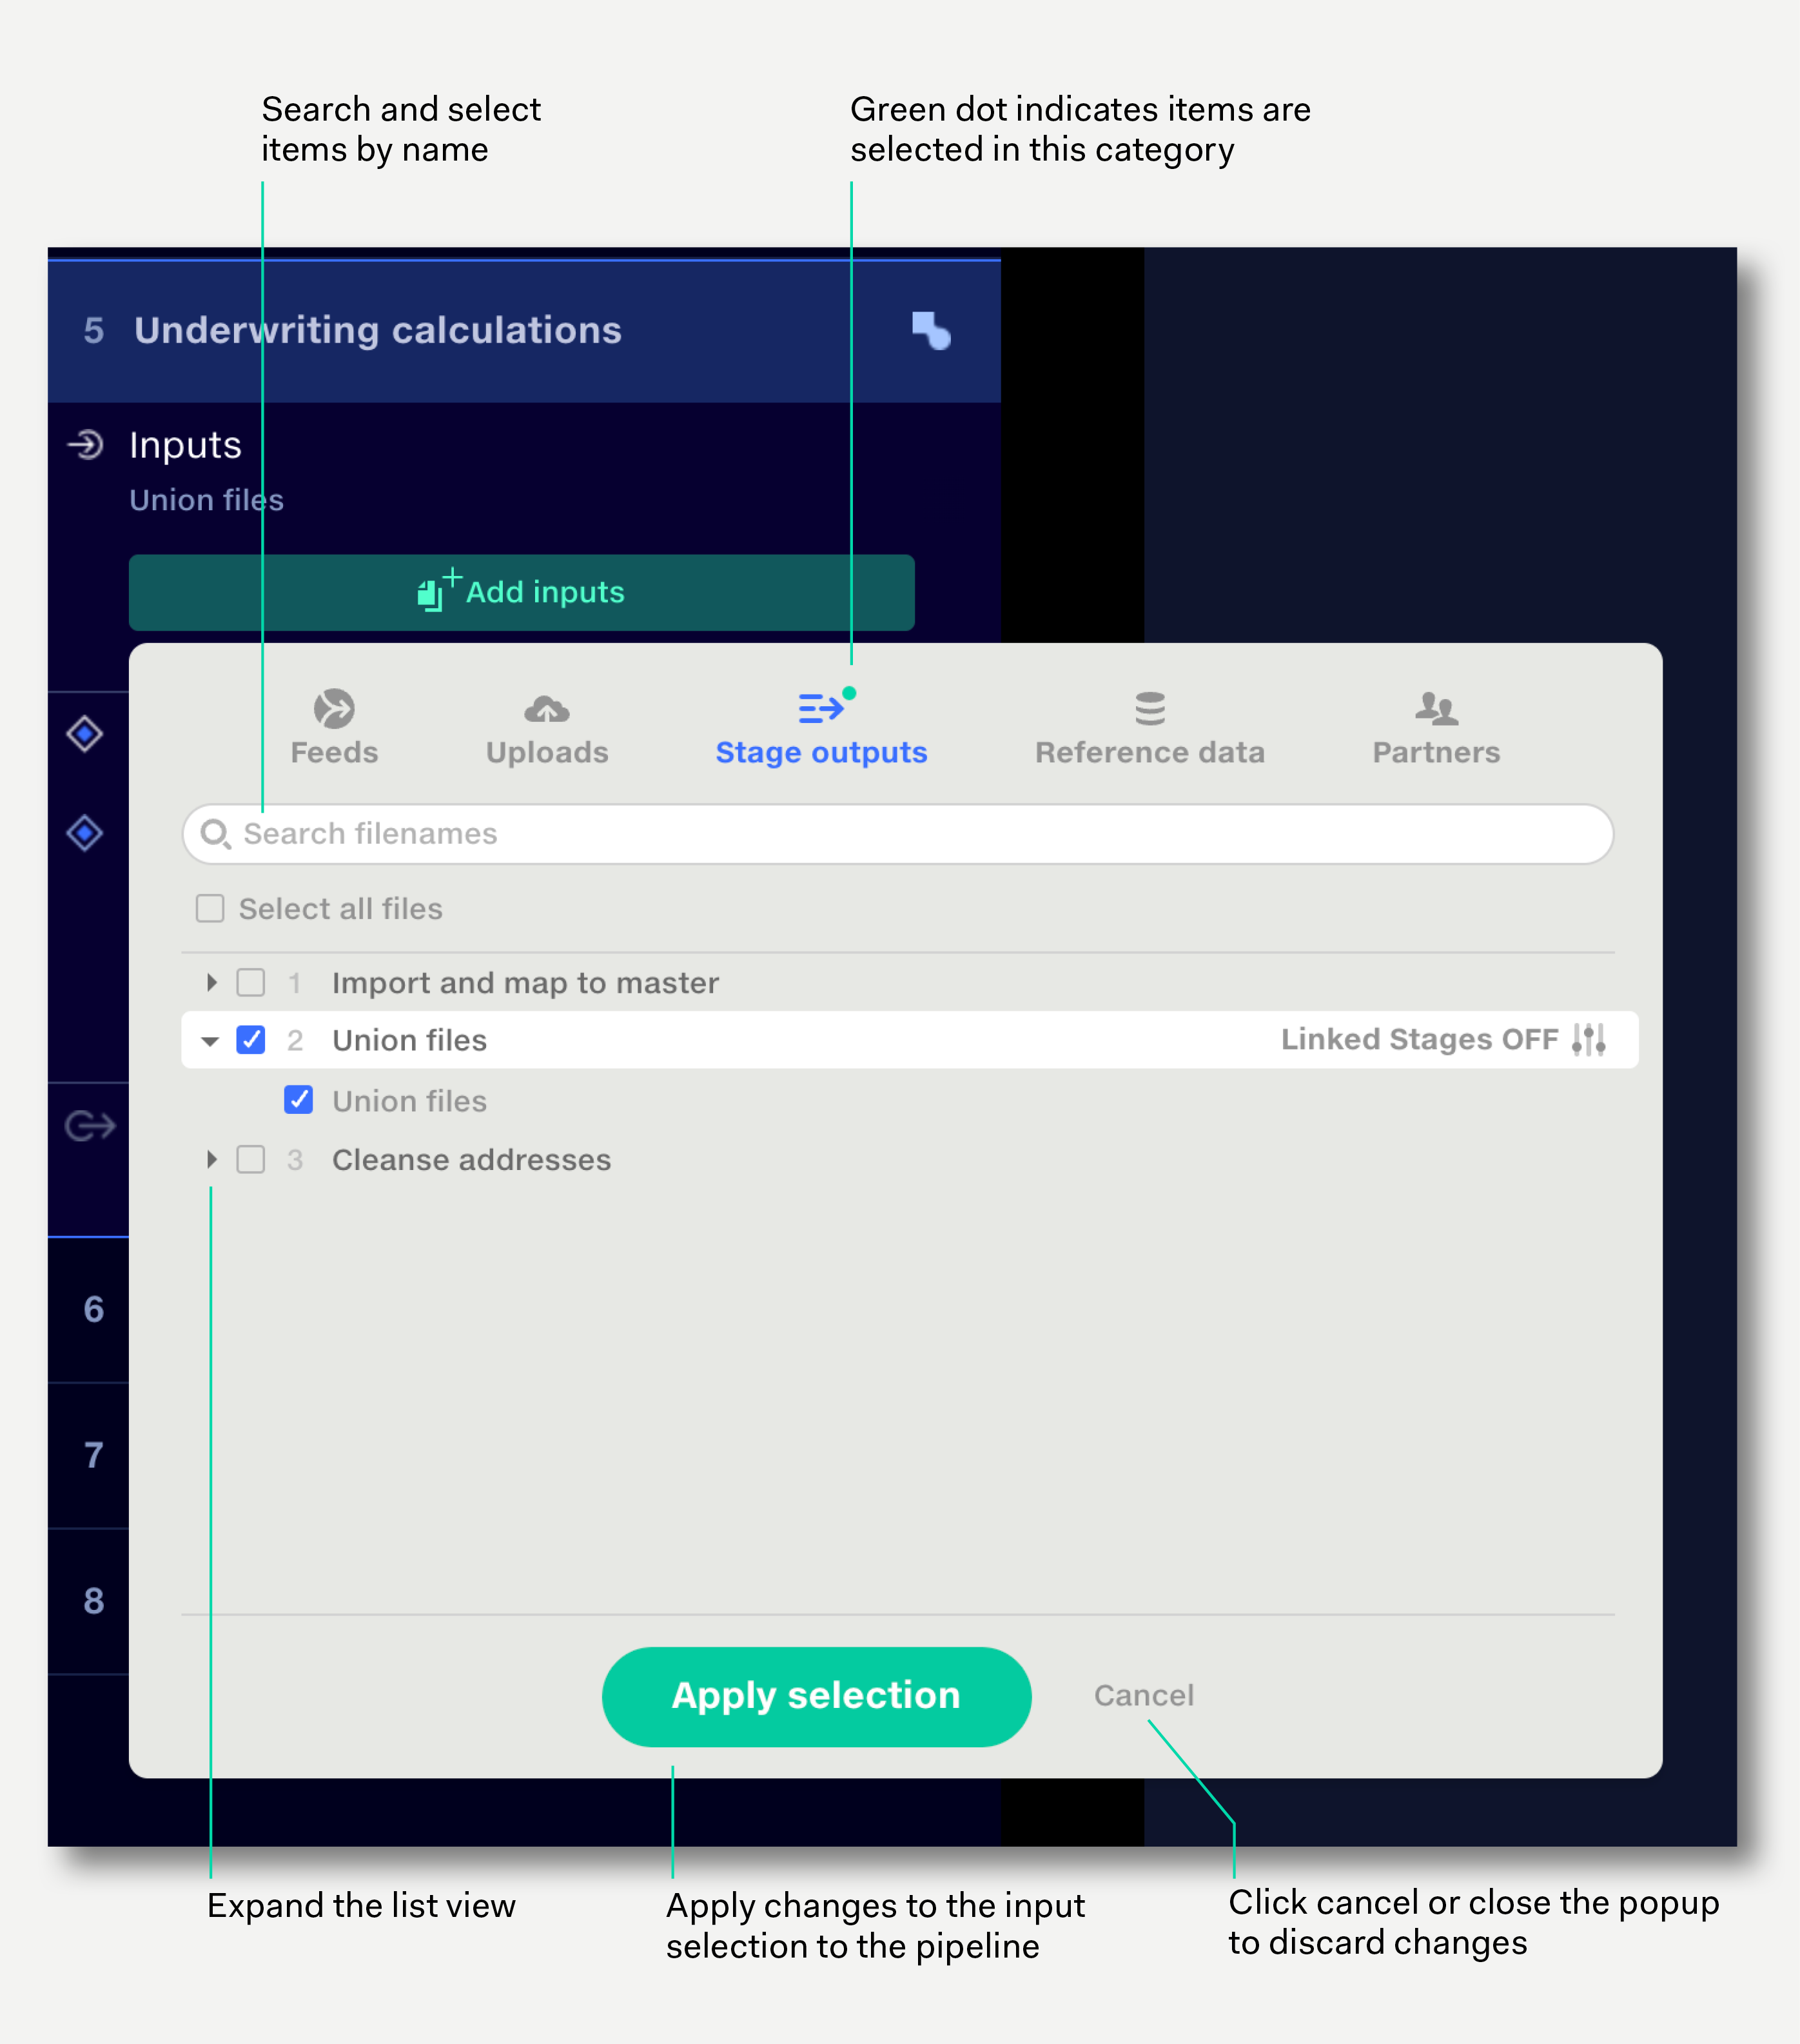Click stage number 5 in header
The image size is (1800, 2044).
tap(94, 330)
